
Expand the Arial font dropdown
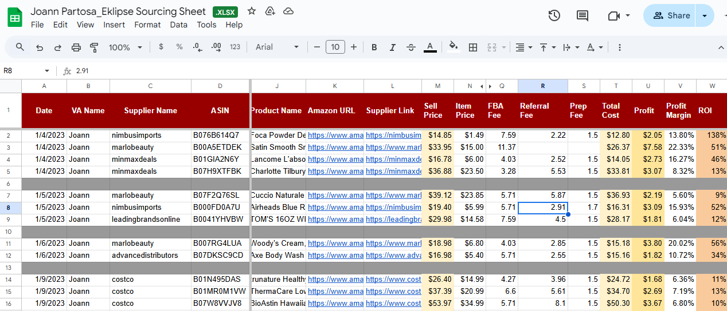coord(277,47)
